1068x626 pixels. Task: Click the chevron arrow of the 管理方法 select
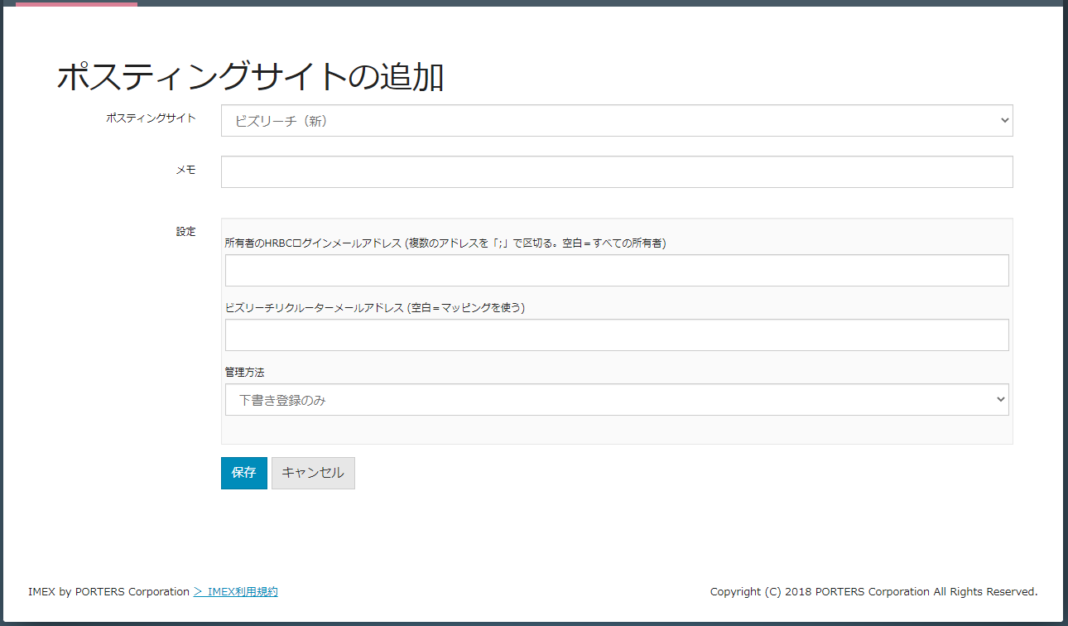pos(1000,400)
